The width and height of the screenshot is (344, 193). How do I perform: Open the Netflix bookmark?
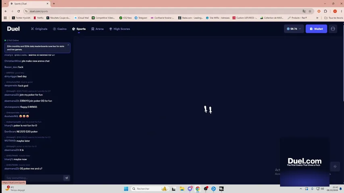(x=38, y=18)
